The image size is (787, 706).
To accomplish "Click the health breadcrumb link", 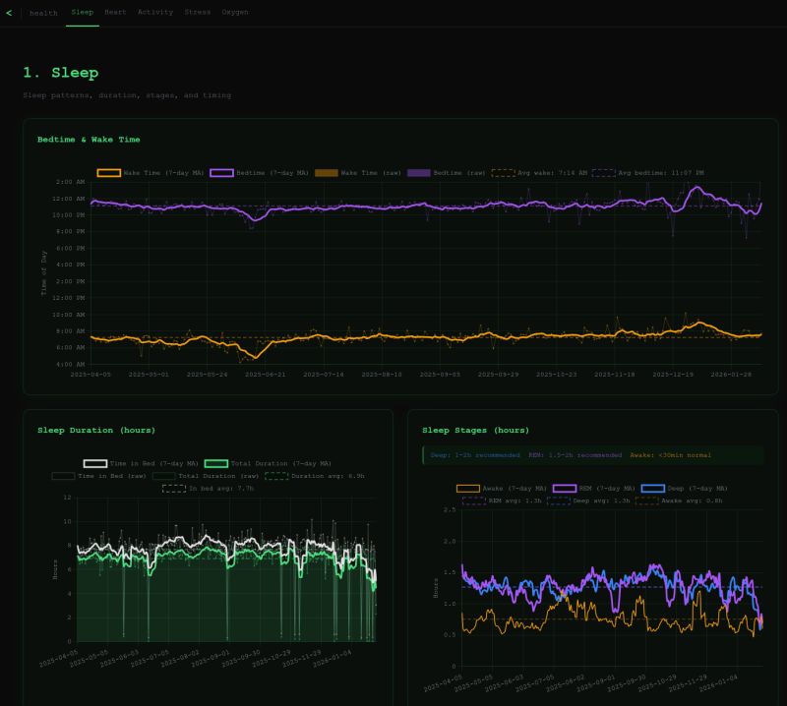I will pos(43,13).
